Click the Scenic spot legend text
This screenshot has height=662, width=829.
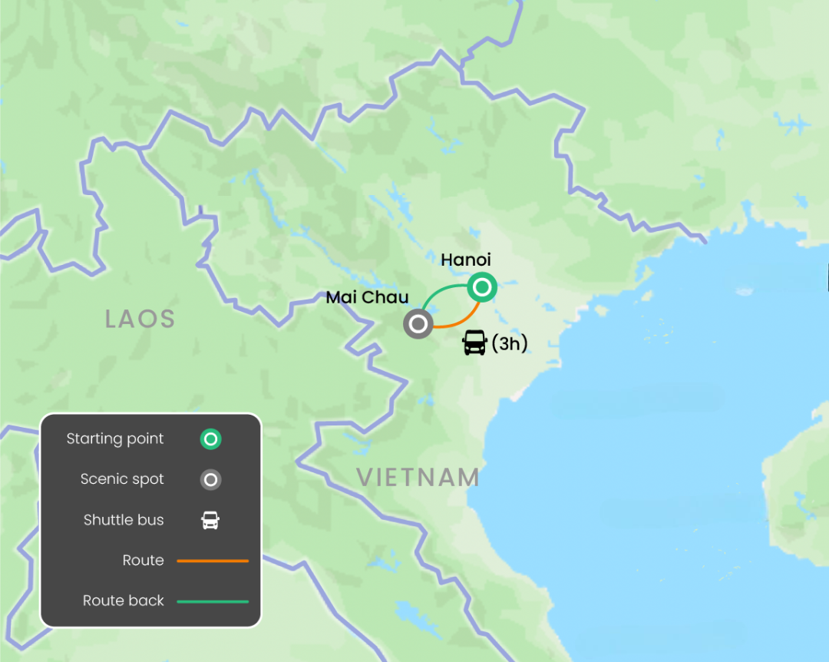click(122, 479)
